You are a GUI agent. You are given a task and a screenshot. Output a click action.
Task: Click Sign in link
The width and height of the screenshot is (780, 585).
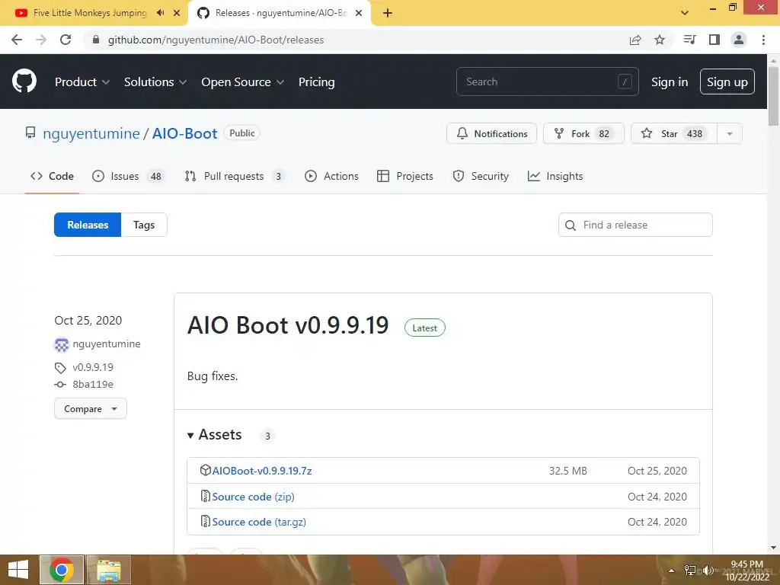click(670, 82)
